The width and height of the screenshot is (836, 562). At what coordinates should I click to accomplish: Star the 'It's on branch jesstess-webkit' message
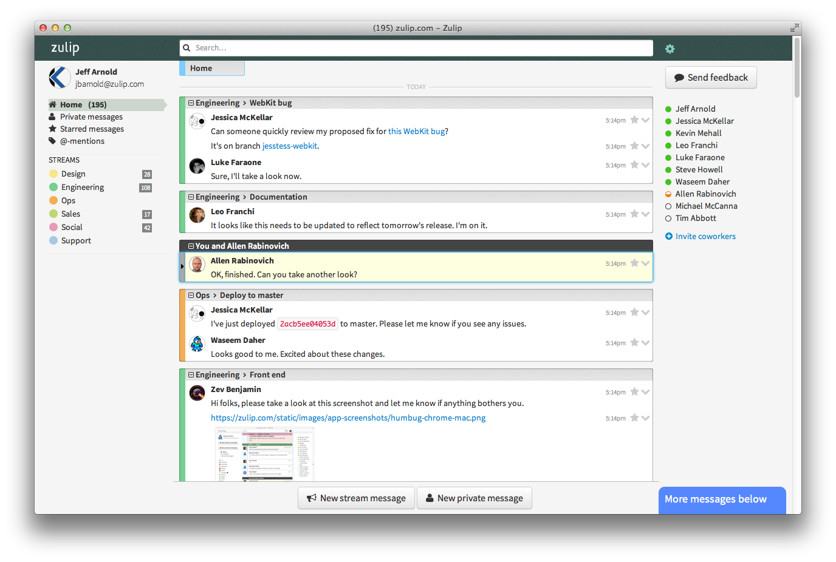(x=634, y=146)
